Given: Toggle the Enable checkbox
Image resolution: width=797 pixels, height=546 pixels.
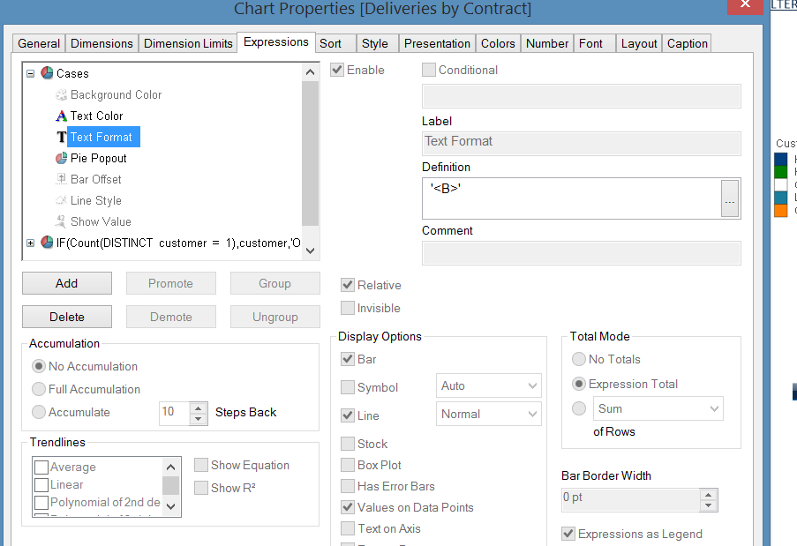Looking at the screenshot, I should (x=337, y=70).
